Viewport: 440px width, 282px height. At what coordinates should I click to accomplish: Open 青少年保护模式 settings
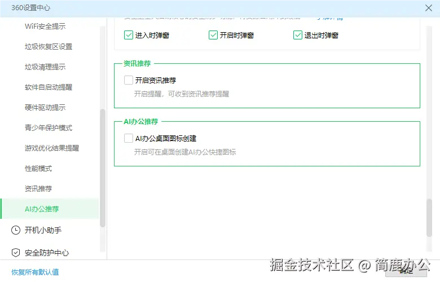49,128
